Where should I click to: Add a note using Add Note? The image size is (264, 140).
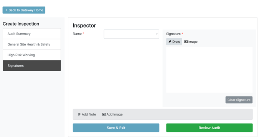click(87, 114)
